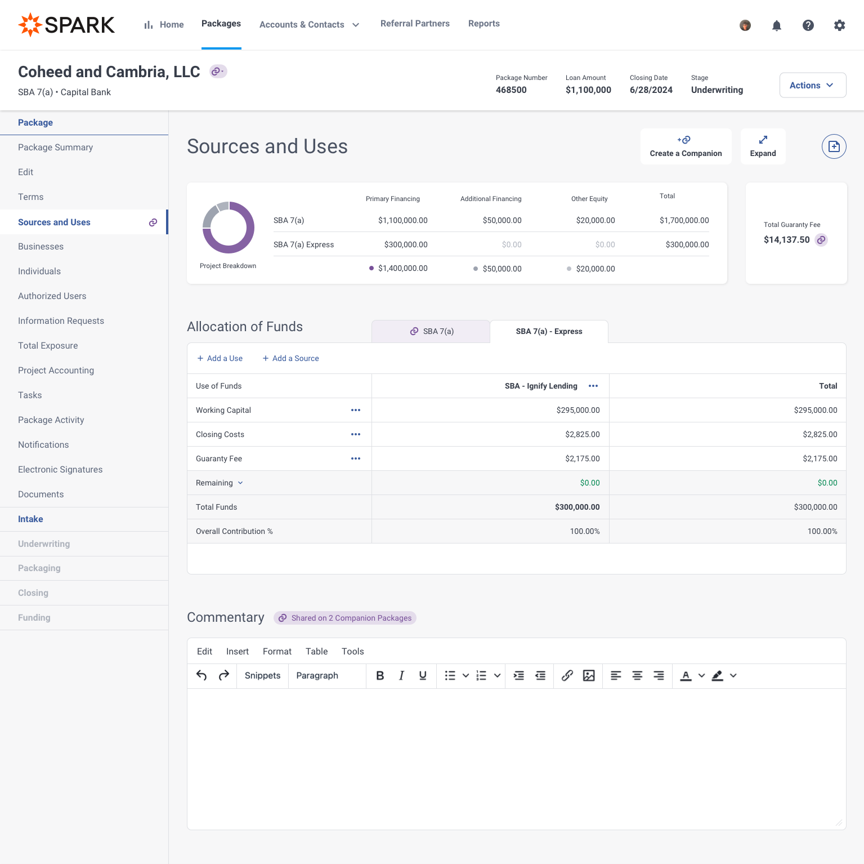This screenshot has width=864, height=864.
Task: Click into the commentary text area
Action: pyautogui.click(x=517, y=759)
